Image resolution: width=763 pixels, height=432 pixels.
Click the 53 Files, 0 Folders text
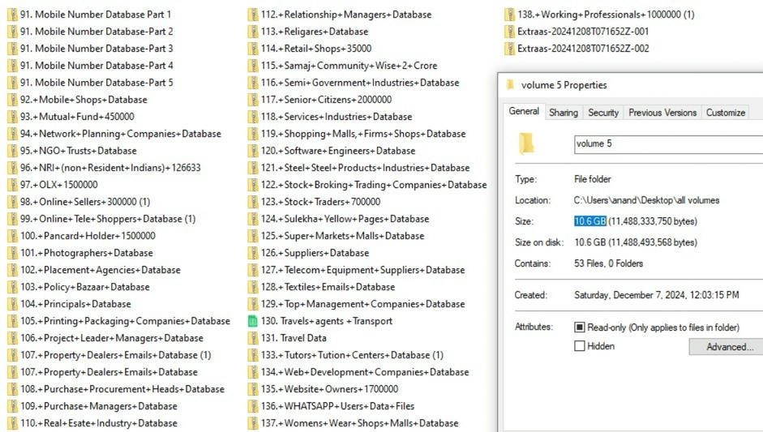tap(608, 263)
